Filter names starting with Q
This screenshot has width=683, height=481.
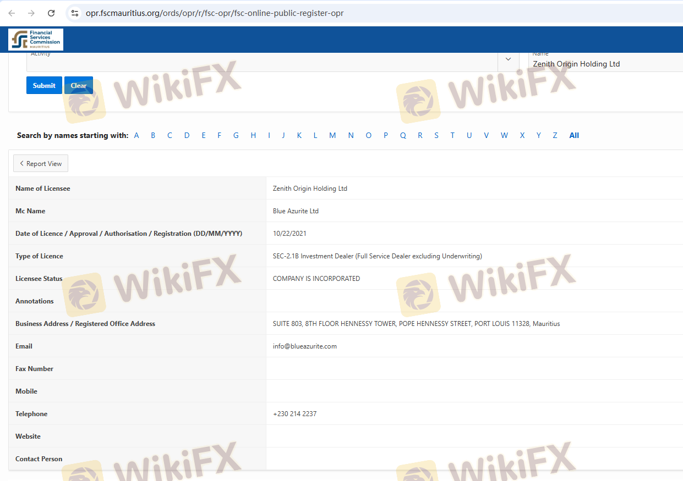click(x=403, y=135)
